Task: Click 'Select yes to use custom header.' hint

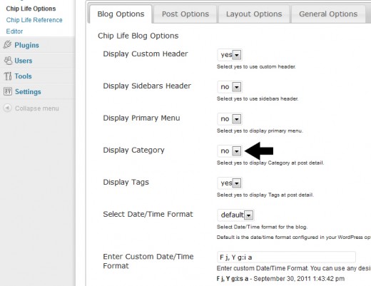Action: point(256,67)
